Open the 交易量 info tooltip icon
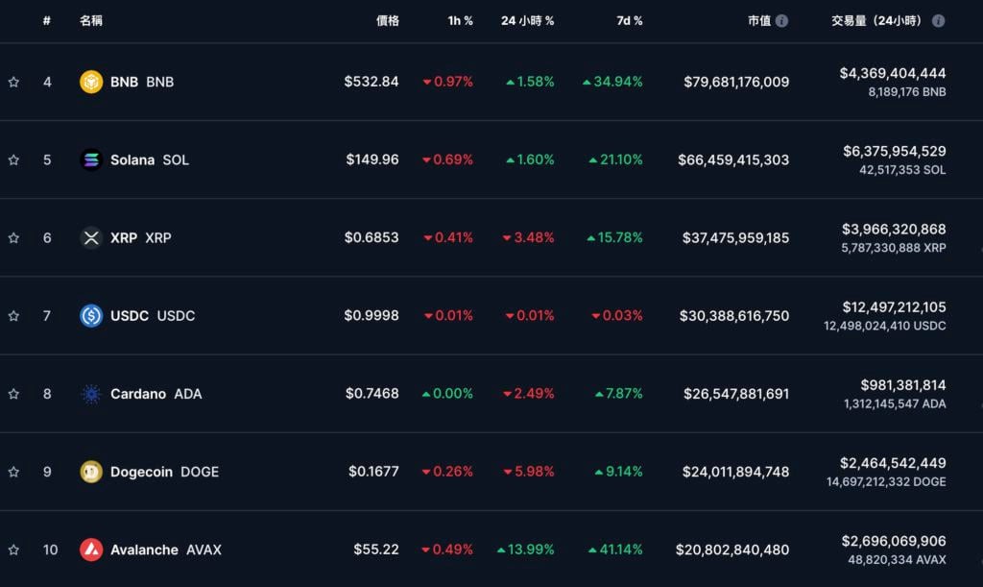The image size is (983, 587). (938, 20)
